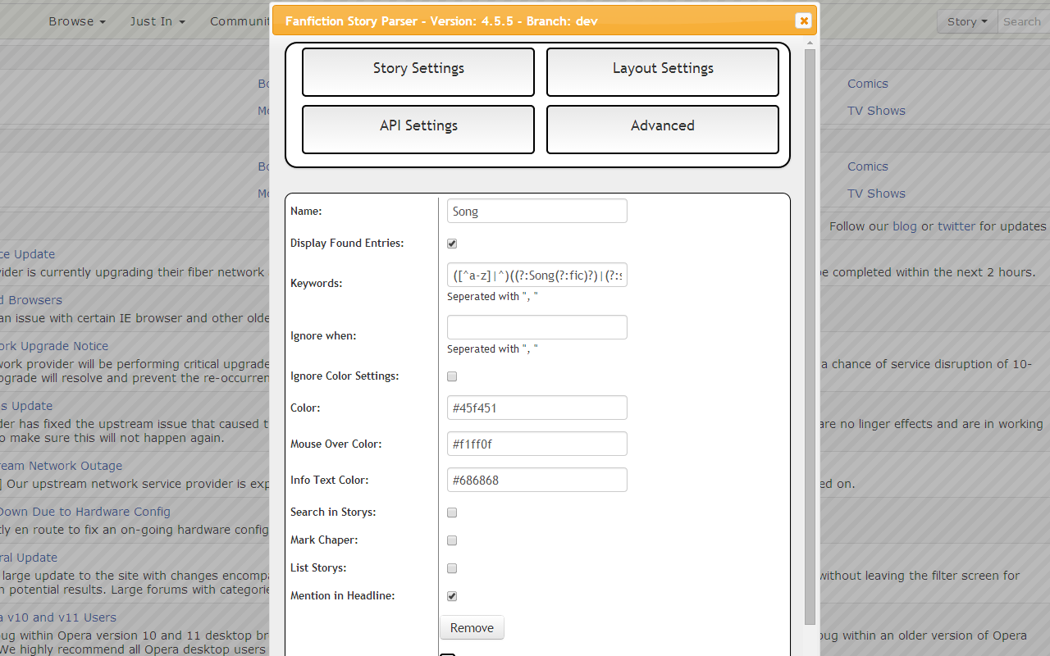Open the second TV Shows link below
Viewport: 1050px width, 656px height.
coord(876,194)
